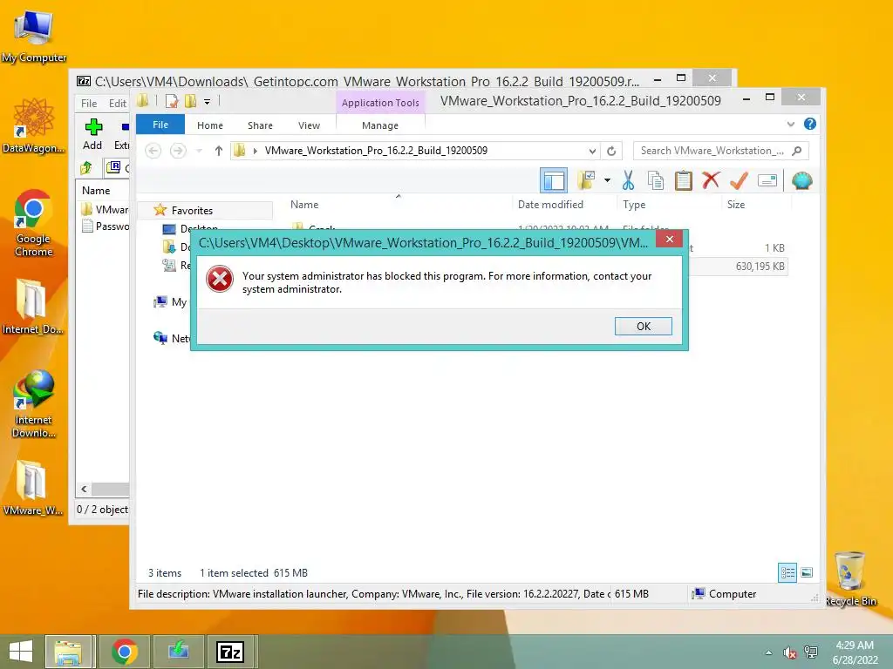This screenshot has width=893, height=669.
Task: Sort files by the Size column
Action: [736, 204]
